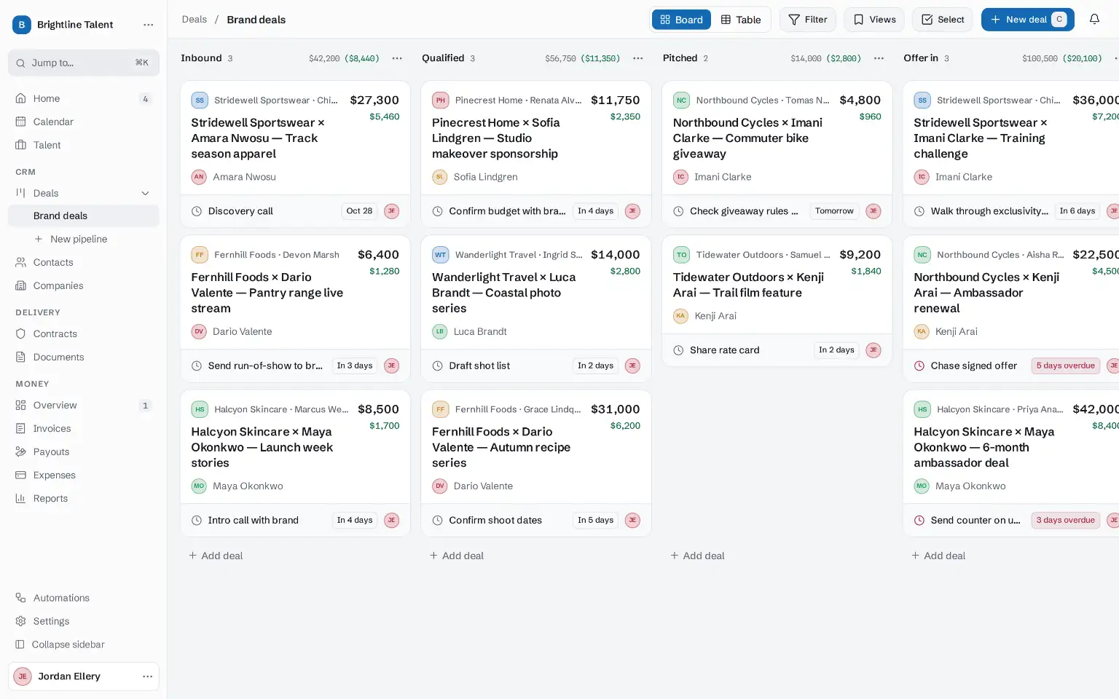Add a New pipeline
The image size is (1119, 699).
[x=71, y=239]
